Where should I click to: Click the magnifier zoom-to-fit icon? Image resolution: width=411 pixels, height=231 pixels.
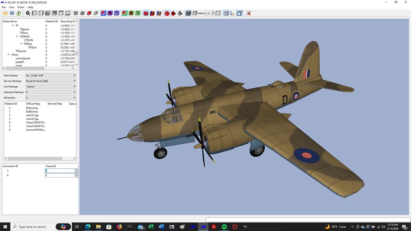point(28,13)
